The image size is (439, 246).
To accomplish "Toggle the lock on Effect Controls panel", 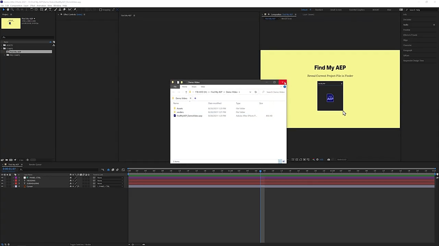I will 61,14.
